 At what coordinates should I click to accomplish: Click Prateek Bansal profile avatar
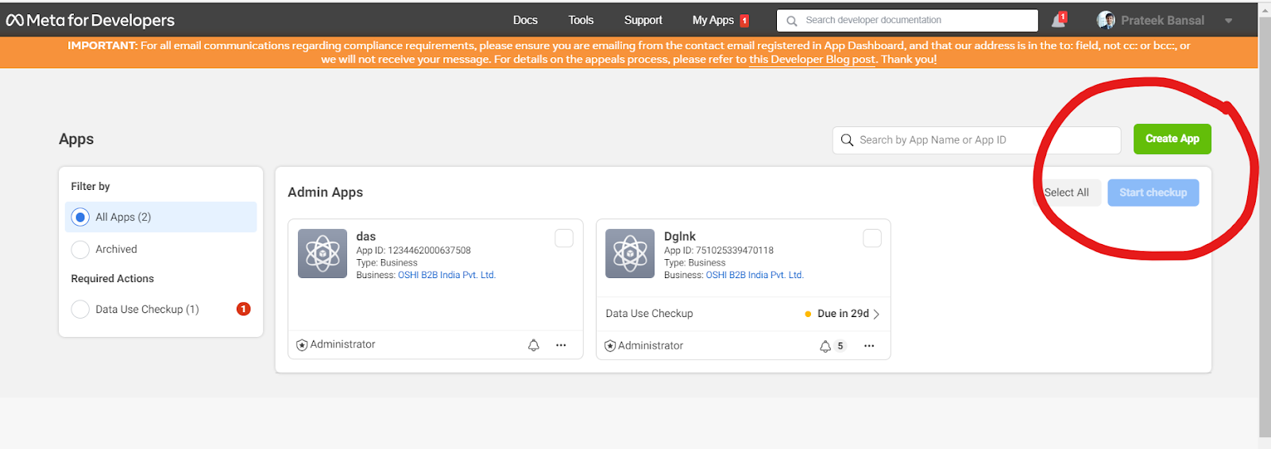(1106, 21)
